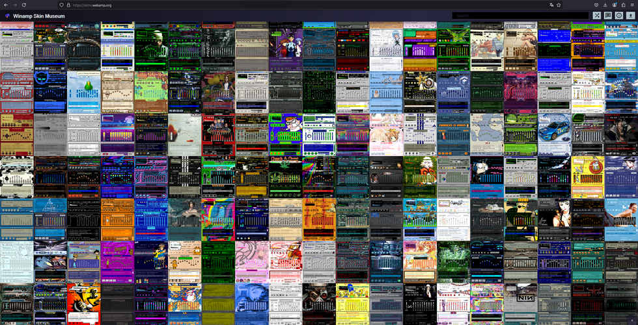Click the upload skin button
This screenshot has height=325, width=638.
coord(630,16)
